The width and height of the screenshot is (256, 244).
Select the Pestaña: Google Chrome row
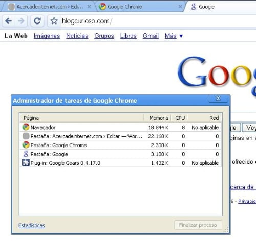[121, 145]
